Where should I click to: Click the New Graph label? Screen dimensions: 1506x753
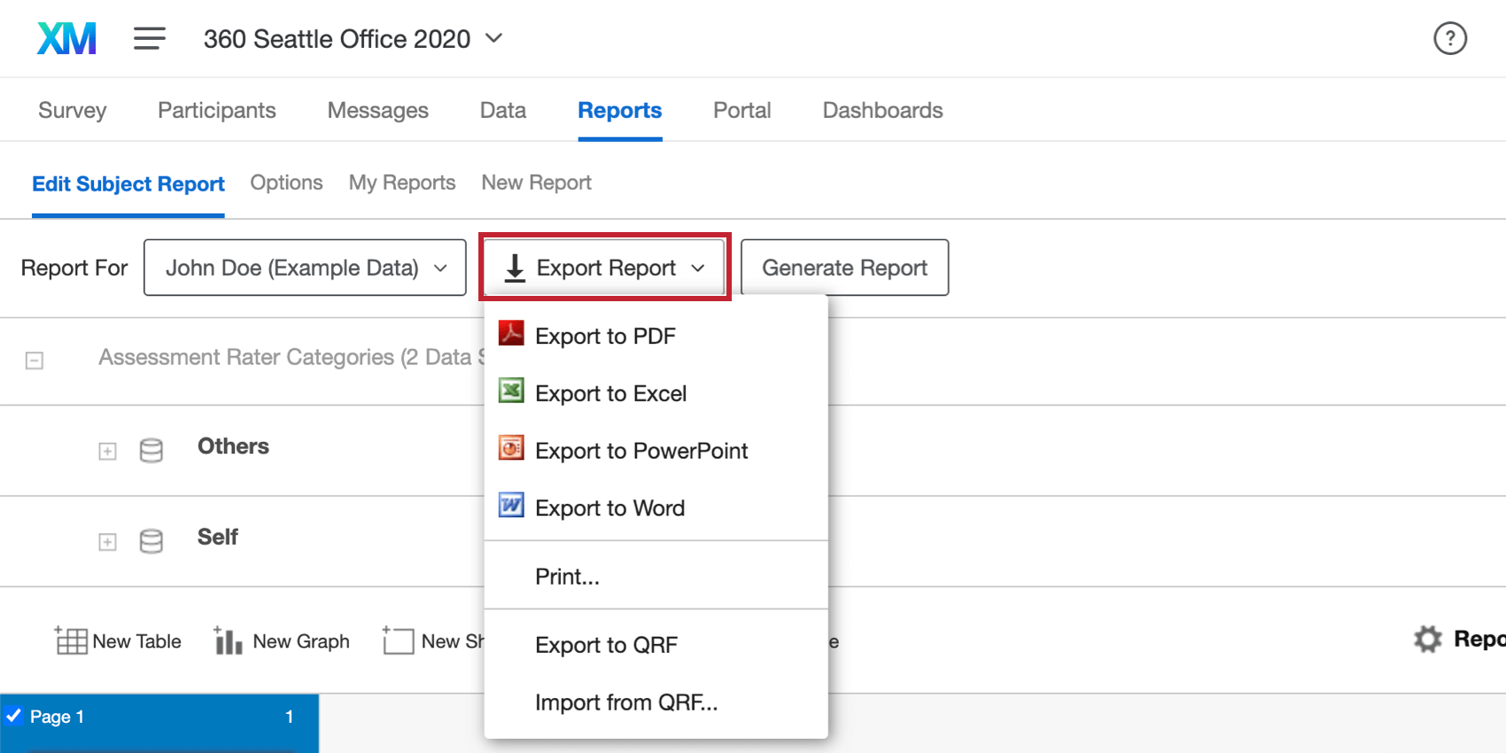(x=301, y=641)
